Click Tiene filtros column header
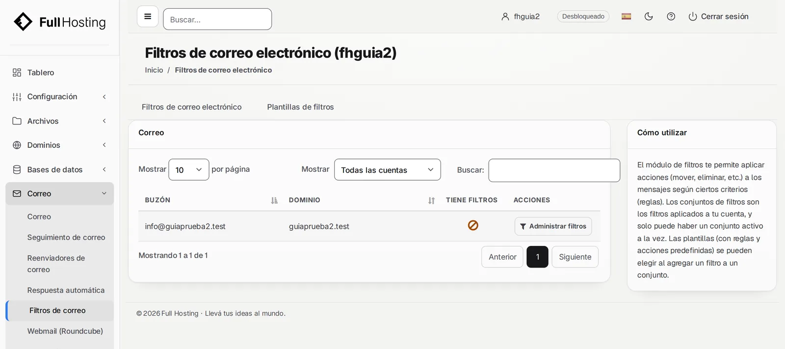This screenshot has height=349, width=785. (471, 200)
